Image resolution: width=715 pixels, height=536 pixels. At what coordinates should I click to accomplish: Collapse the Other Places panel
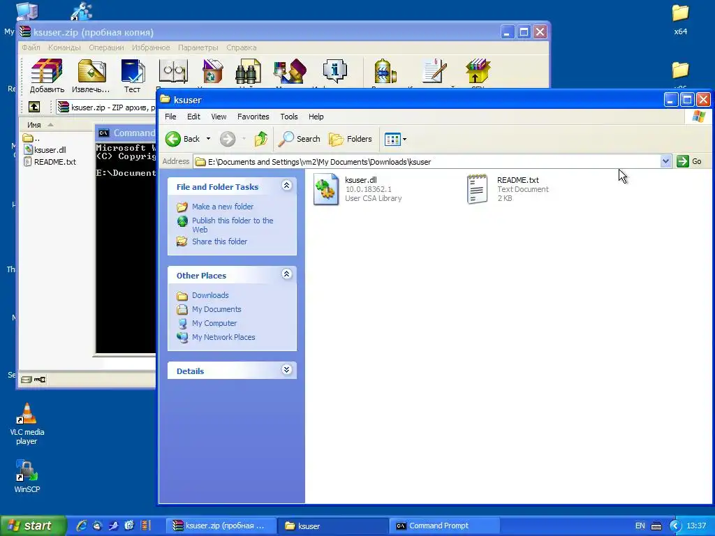tap(287, 274)
